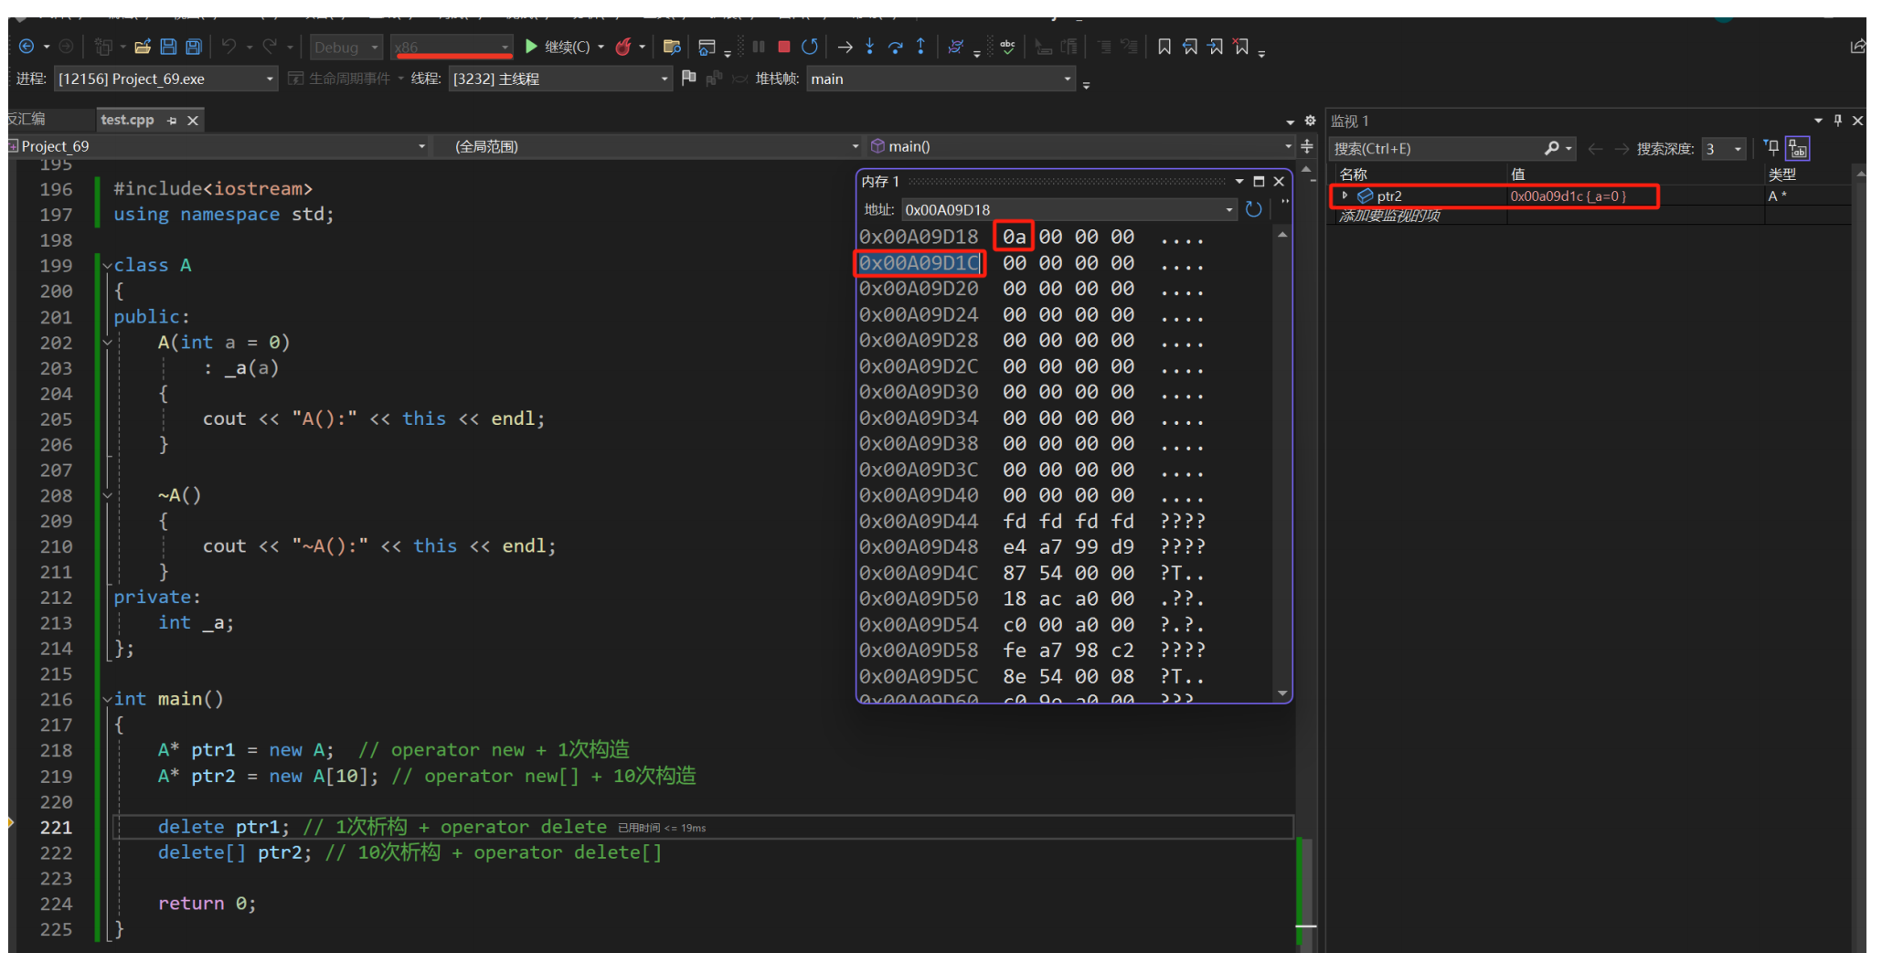Open the main() member dropdown
The image size is (1882, 963).
point(1081,146)
